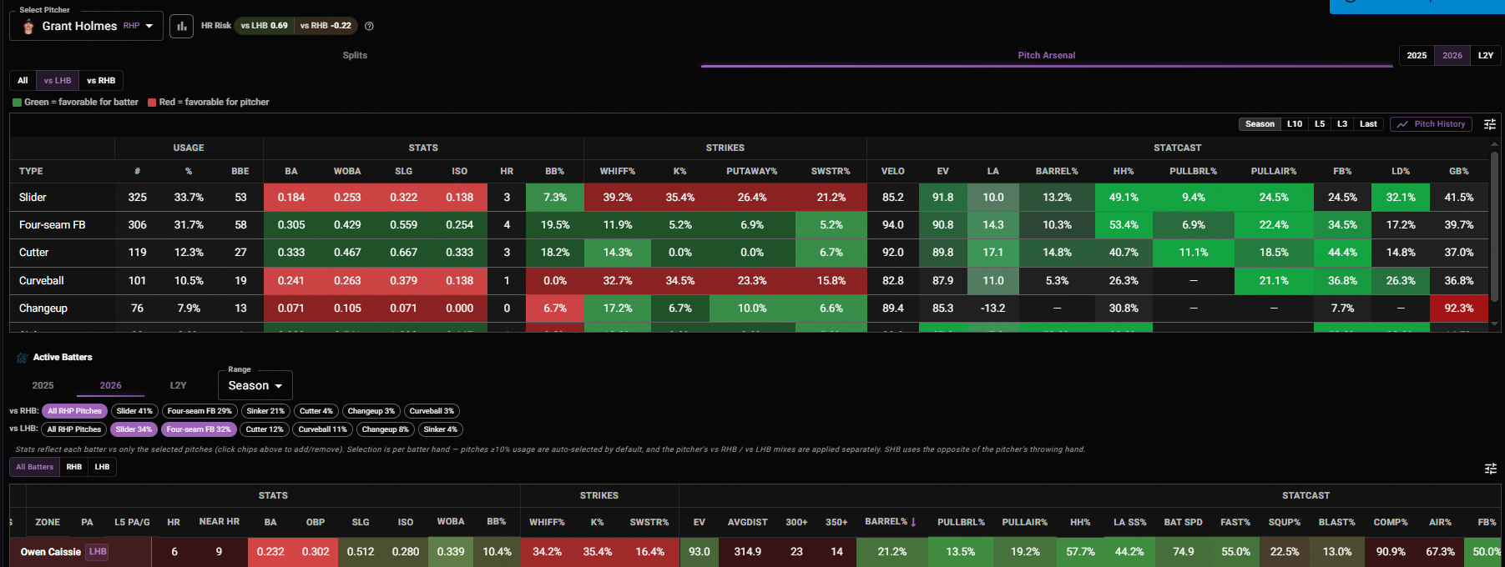Open pitch arsenal table column settings icon
The image size is (1505, 567).
(1490, 124)
